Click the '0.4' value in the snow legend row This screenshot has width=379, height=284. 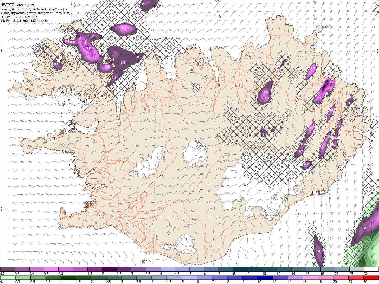[x=32, y=274]
